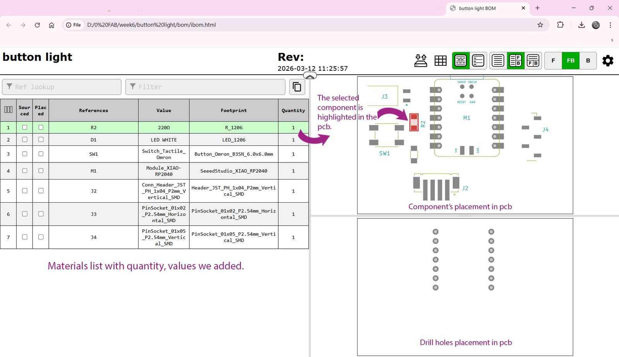Check Sourced for SW1

point(25,154)
